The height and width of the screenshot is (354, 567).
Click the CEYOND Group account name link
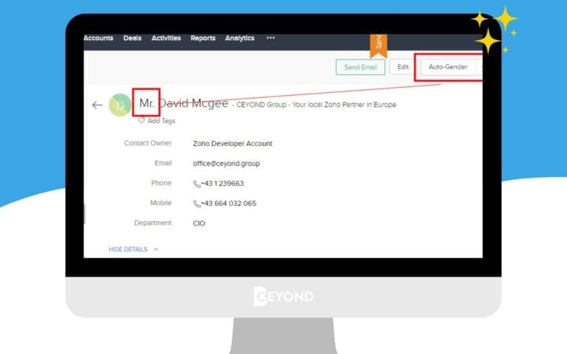coord(316,105)
